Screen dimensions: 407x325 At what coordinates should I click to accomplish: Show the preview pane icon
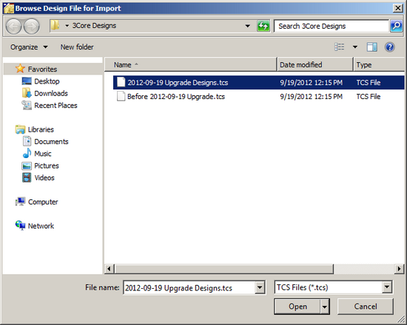point(372,47)
